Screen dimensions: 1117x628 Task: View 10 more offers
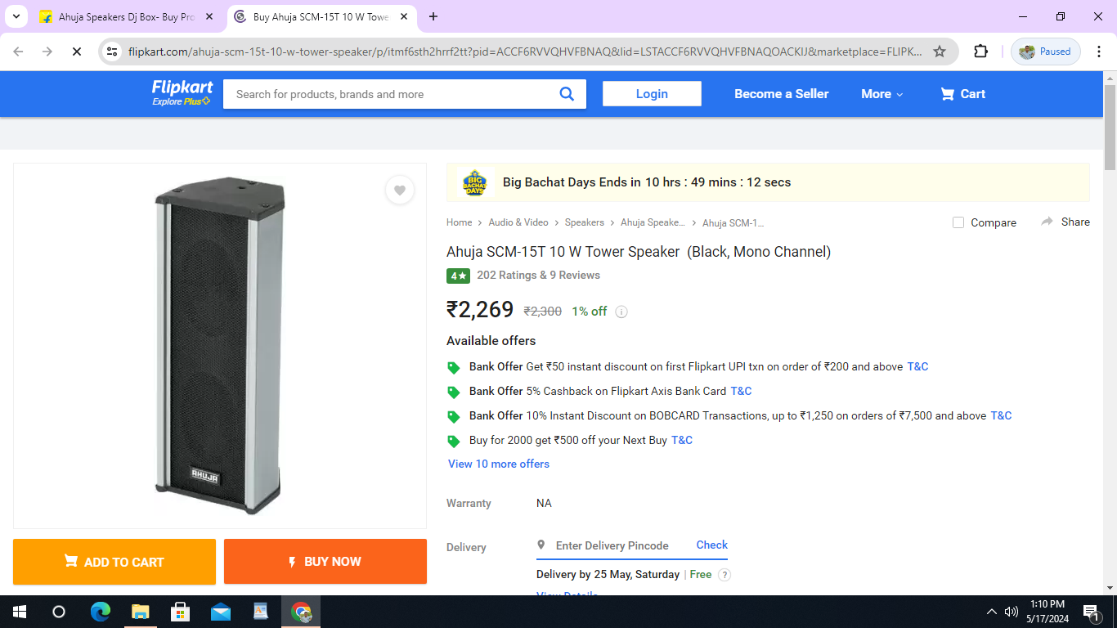[499, 464]
